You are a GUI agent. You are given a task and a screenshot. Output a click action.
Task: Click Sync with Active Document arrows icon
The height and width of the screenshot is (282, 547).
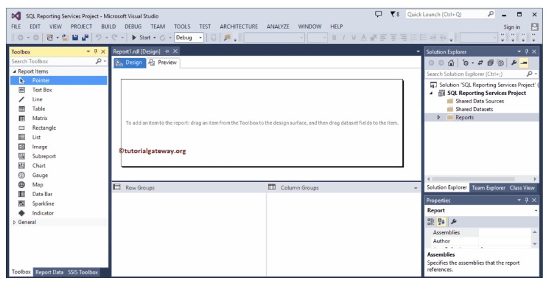(480, 63)
